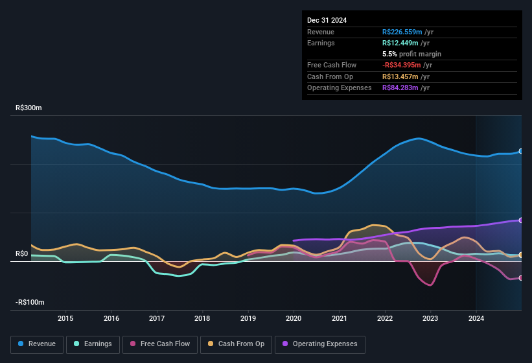Select the 2016 x-axis label
532x363 pixels.
[111, 318]
